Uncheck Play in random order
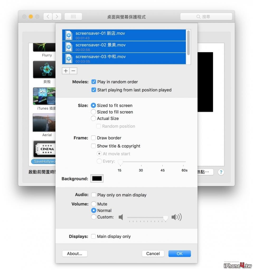 point(93,82)
